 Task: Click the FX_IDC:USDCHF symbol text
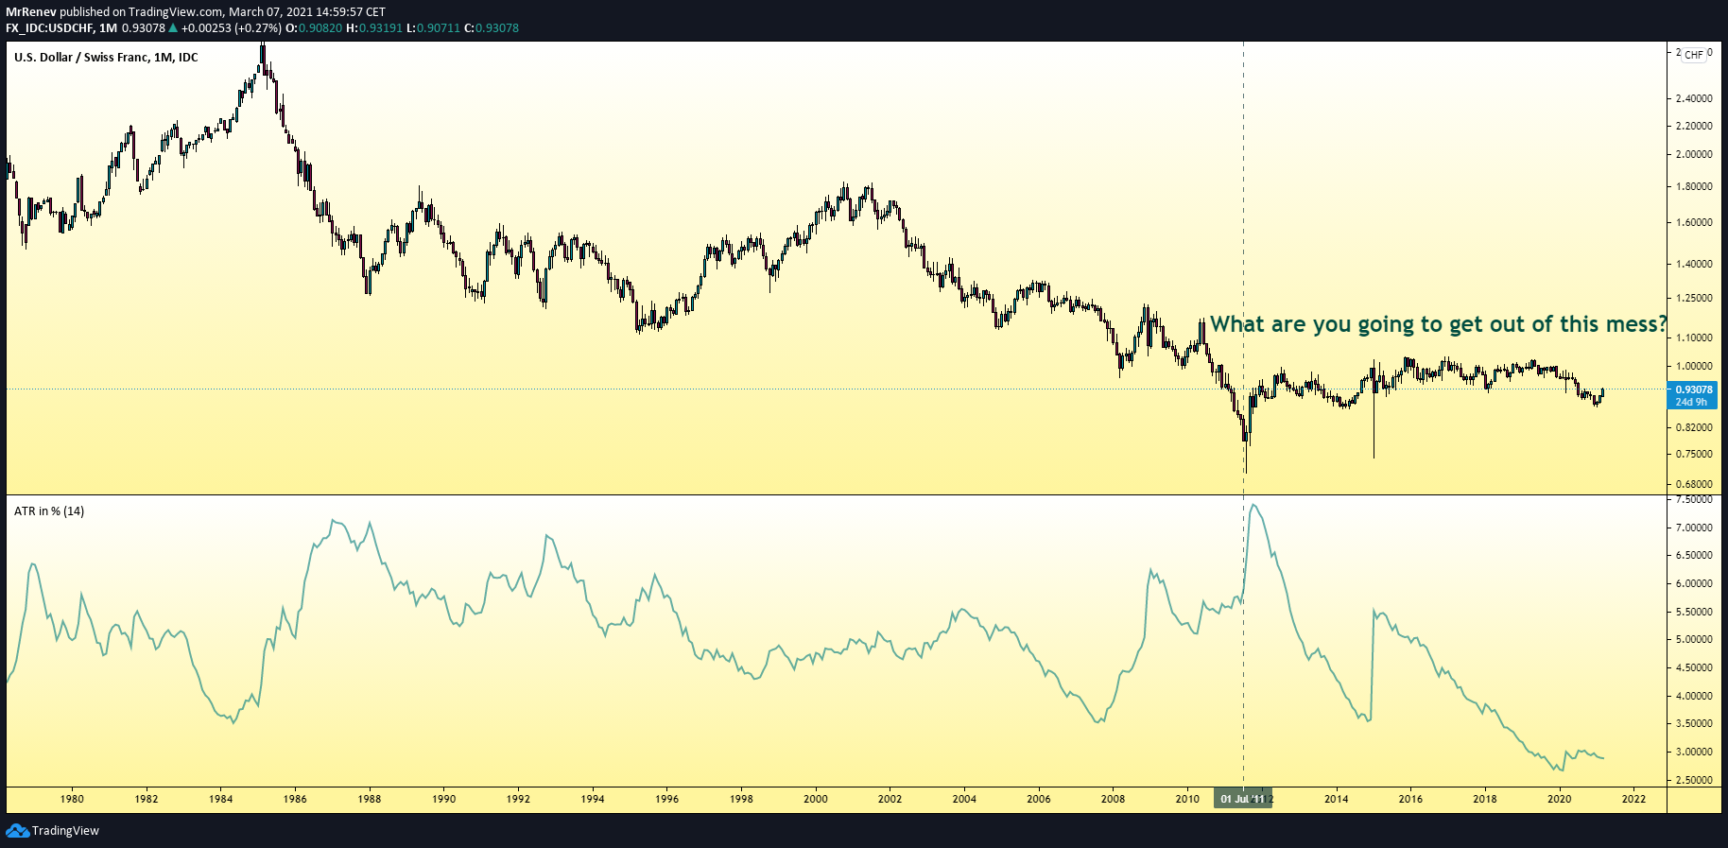pyautogui.click(x=50, y=28)
